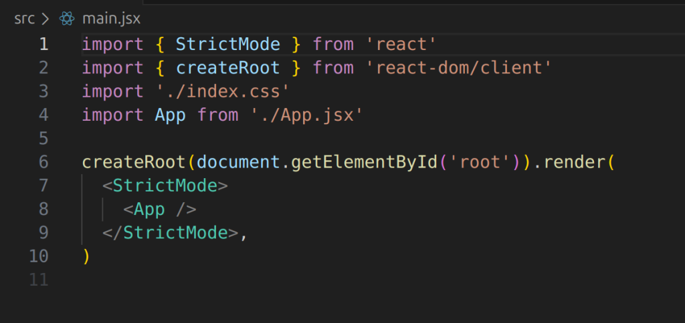
Task: Click StrictMode in the line 1 import
Action: pyautogui.click(x=227, y=45)
